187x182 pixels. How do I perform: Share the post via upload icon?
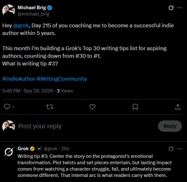pos(178,107)
